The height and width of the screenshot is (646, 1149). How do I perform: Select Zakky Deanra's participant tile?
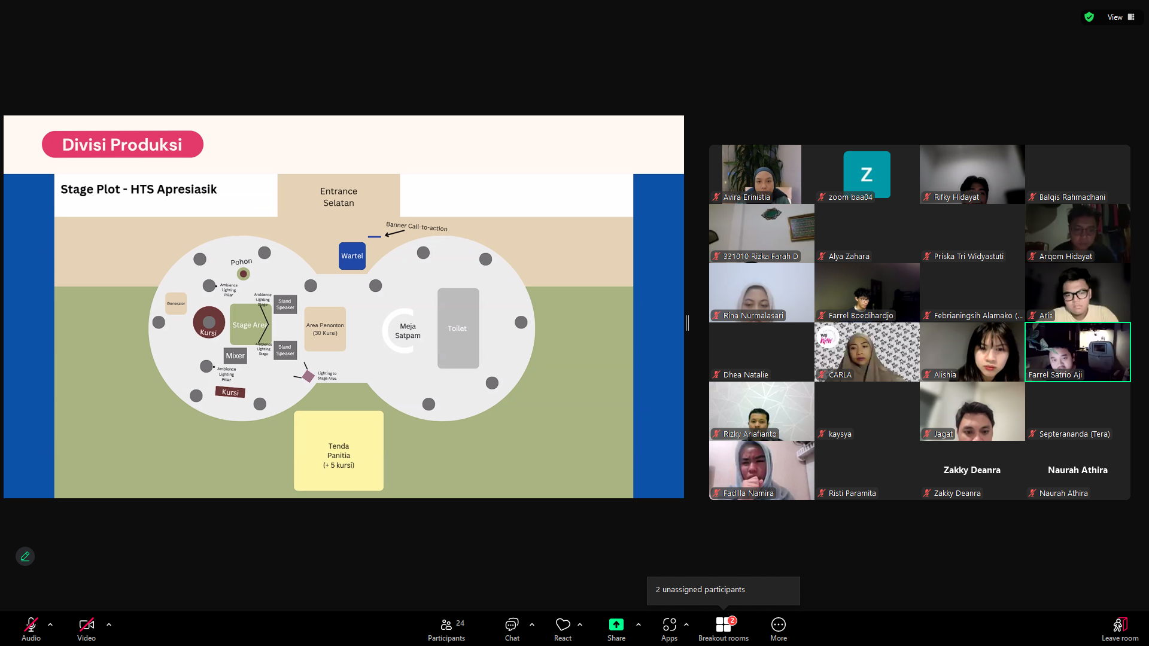(x=972, y=470)
